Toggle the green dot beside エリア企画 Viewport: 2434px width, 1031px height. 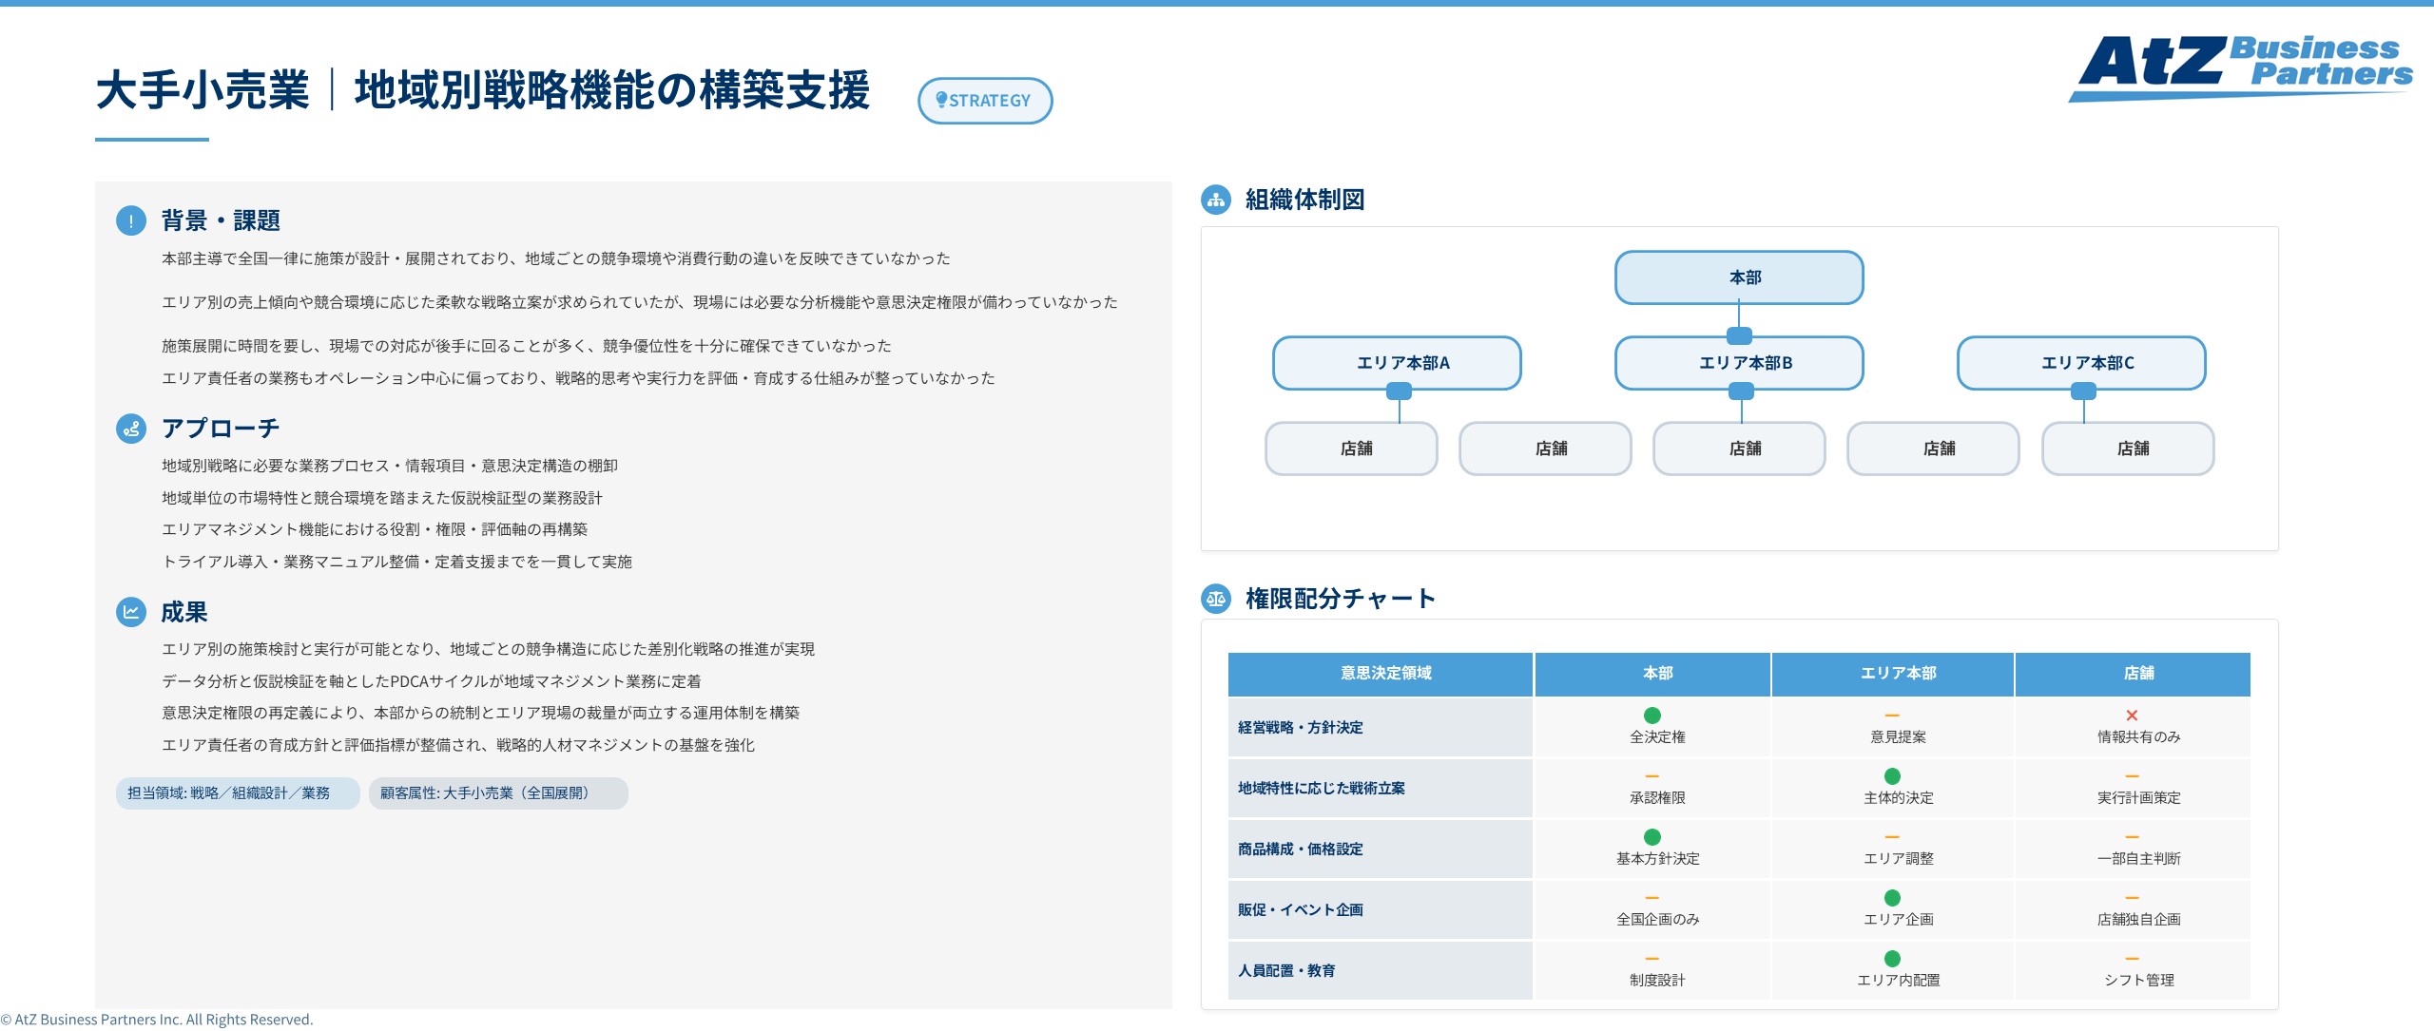point(1893,898)
